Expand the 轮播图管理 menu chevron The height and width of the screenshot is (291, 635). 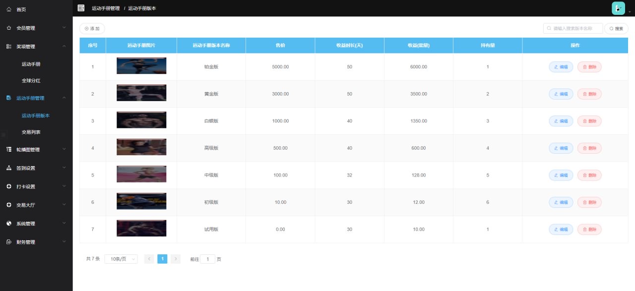pos(64,149)
